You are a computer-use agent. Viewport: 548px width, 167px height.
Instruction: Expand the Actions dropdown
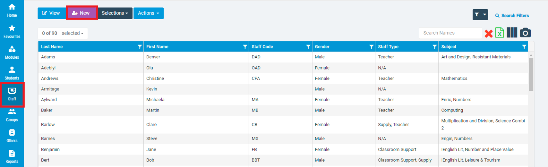pyautogui.click(x=148, y=13)
